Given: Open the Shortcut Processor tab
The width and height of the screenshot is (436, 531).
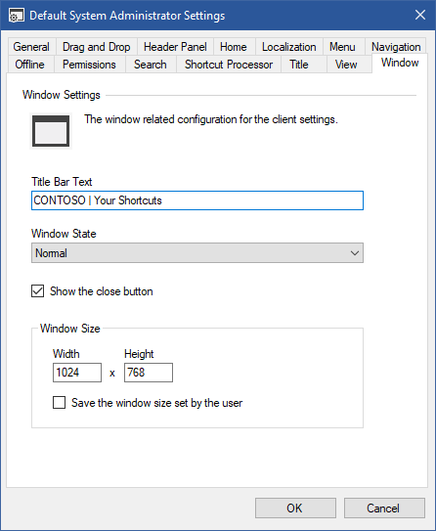Looking at the screenshot, I should click(x=229, y=65).
